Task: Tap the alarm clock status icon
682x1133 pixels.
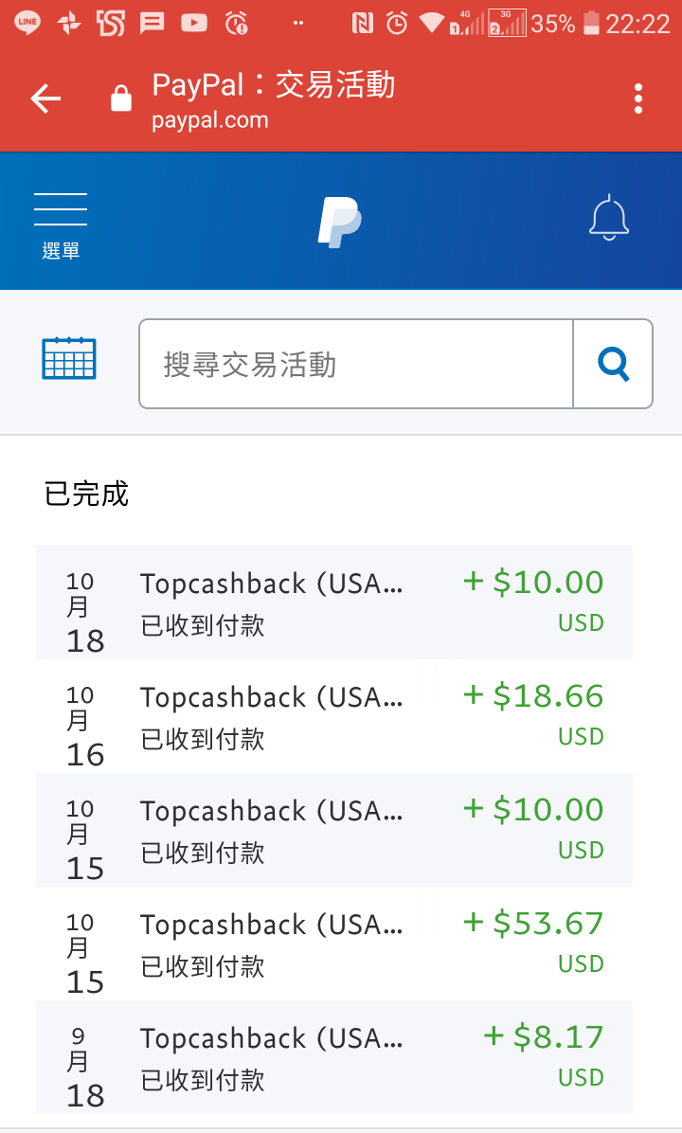Action: click(396, 23)
